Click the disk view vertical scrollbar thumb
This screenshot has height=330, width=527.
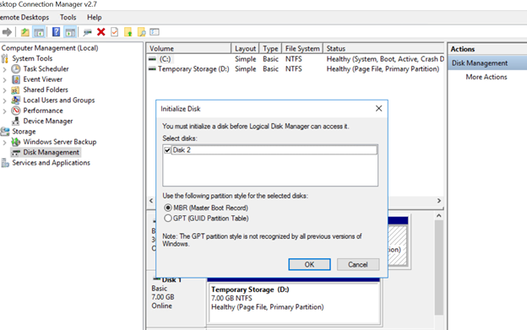tap(439, 268)
